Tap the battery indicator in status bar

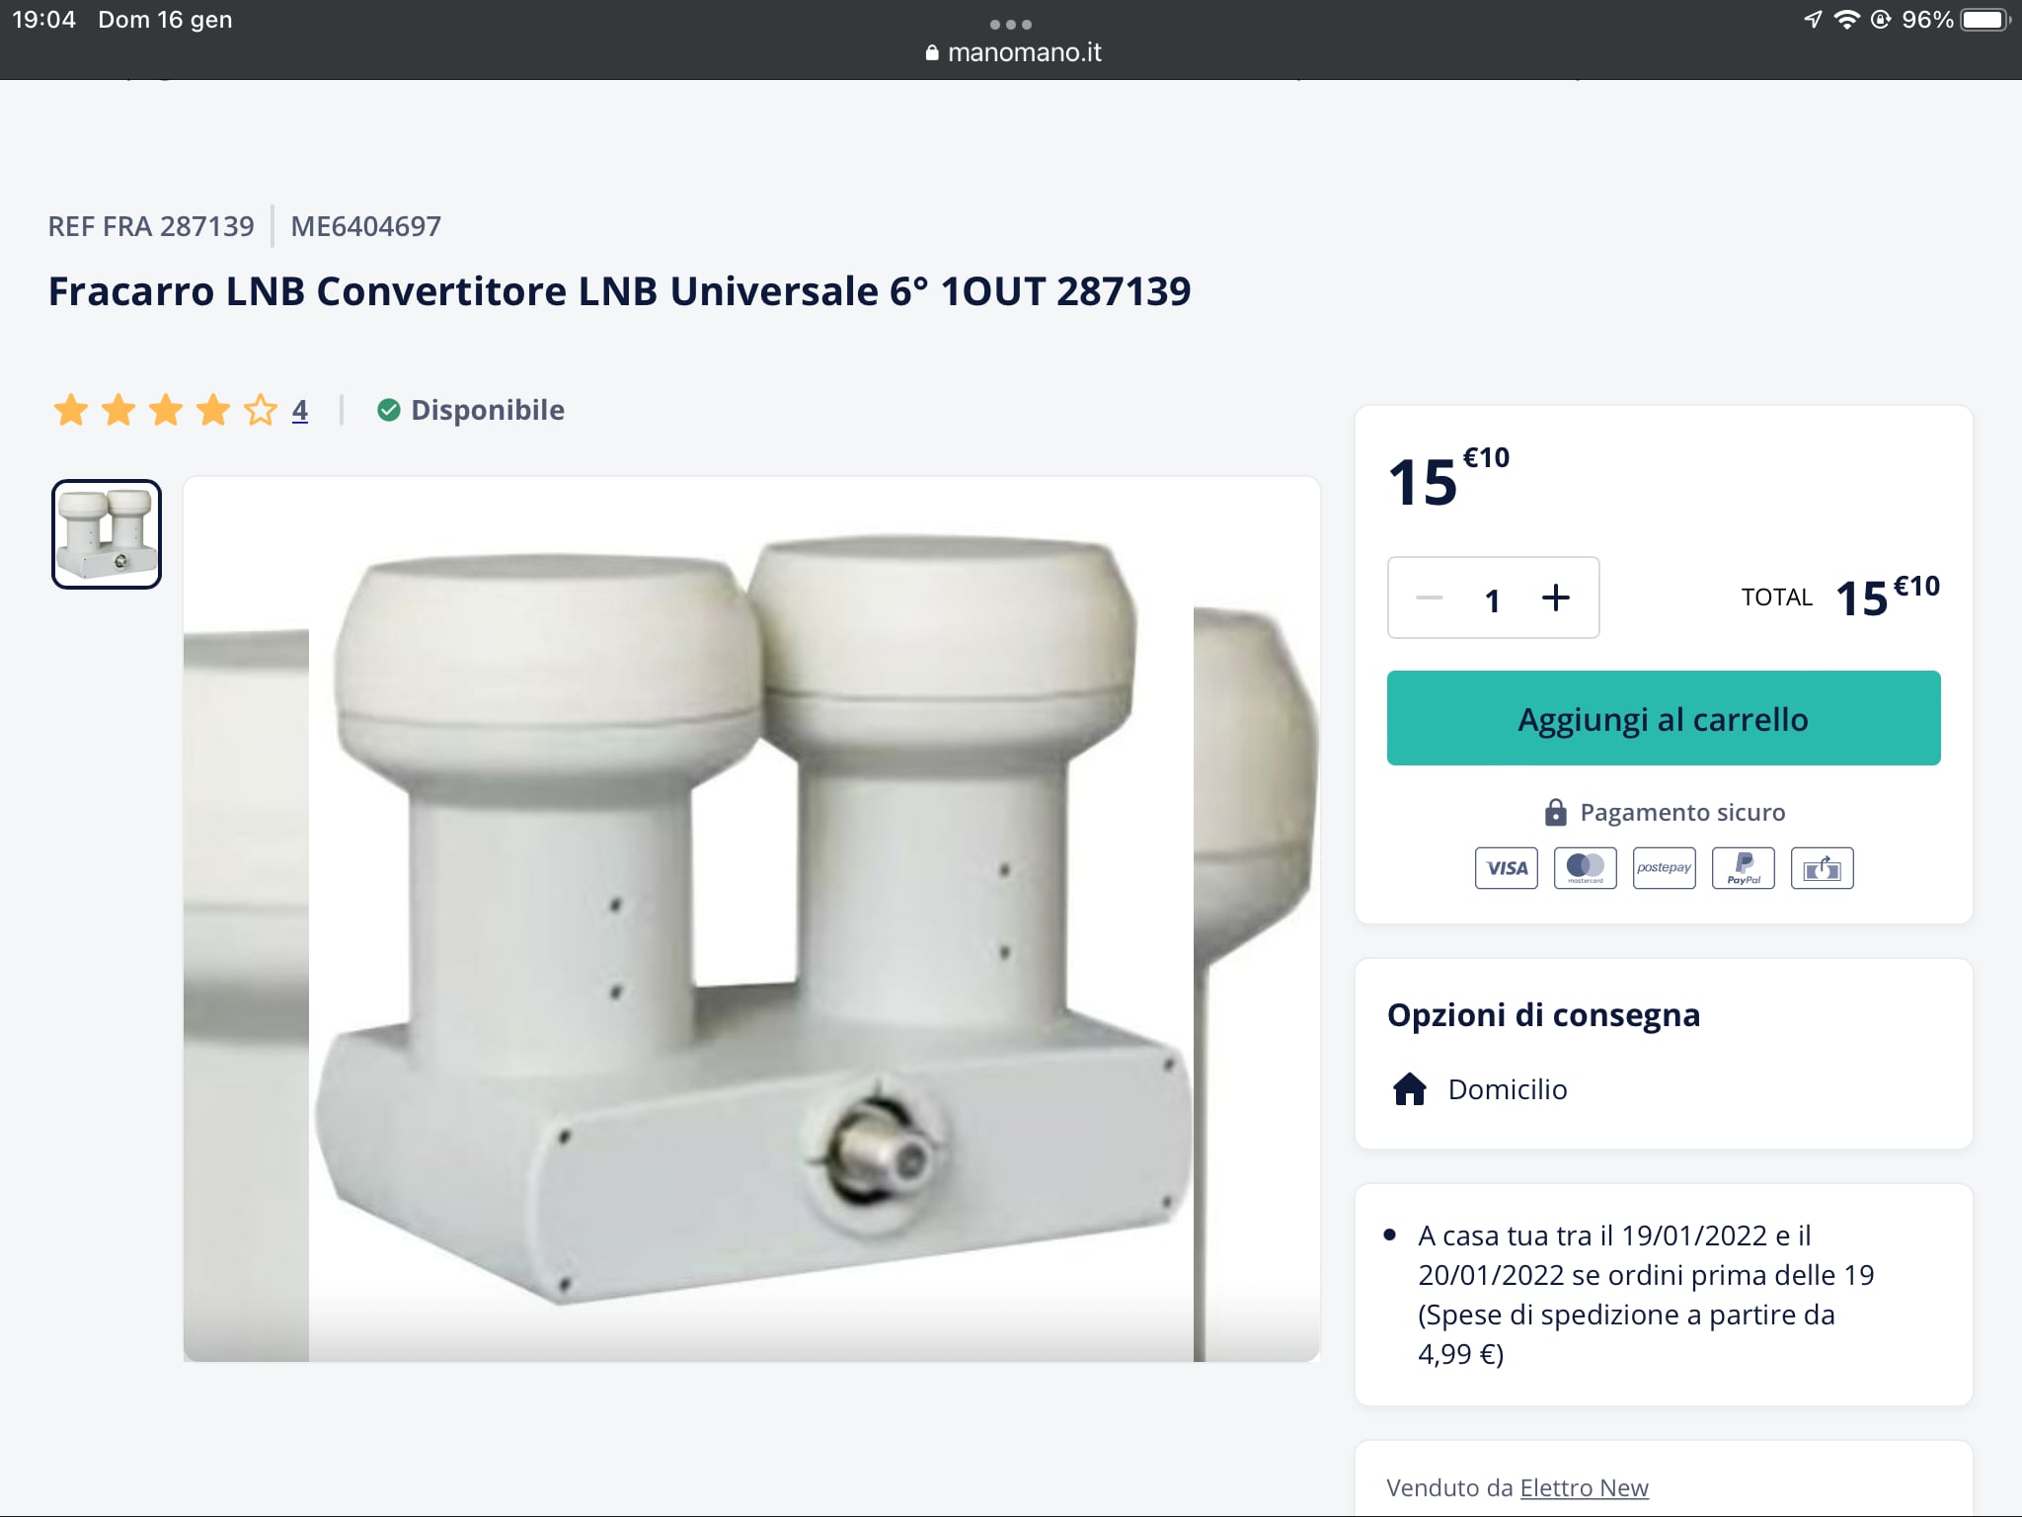pyautogui.click(x=1985, y=20)
